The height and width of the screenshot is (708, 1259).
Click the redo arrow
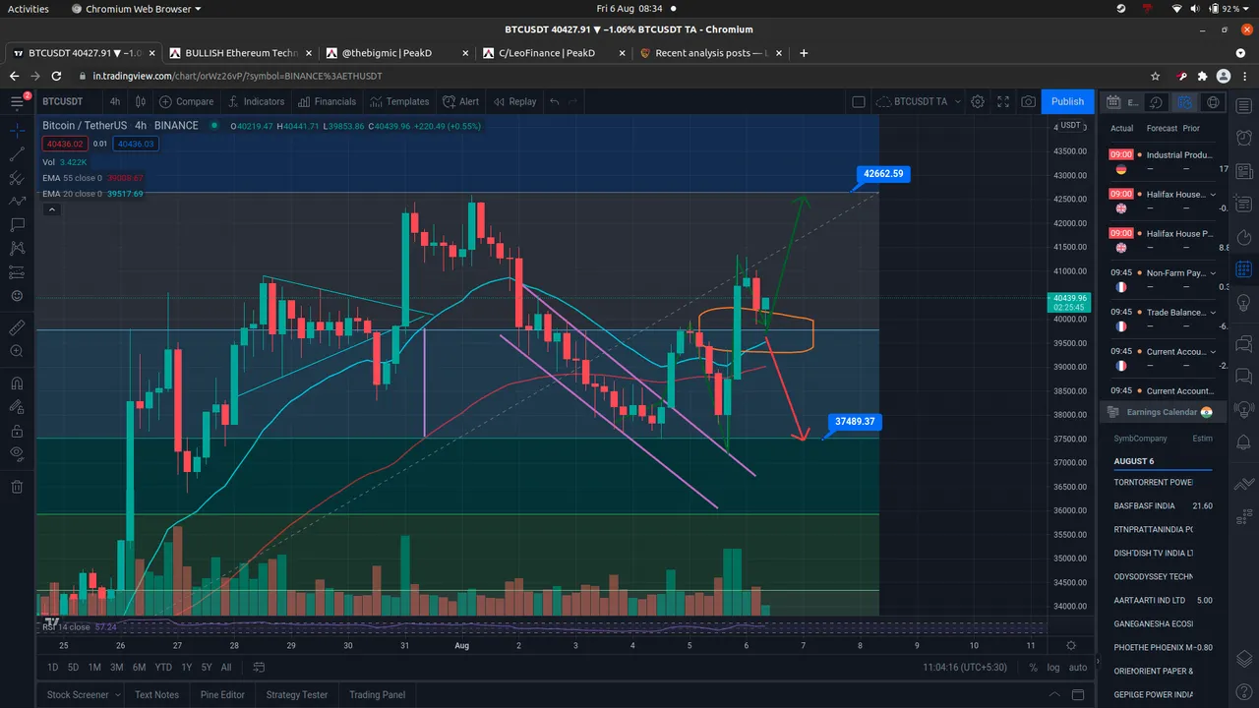coord(573,101)
